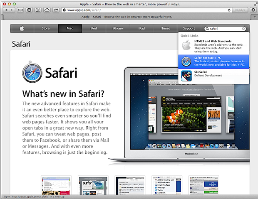This screenshot has width=258, height=199.
Task: Open Safari for Mac + PC quick link
Action: 213,61
